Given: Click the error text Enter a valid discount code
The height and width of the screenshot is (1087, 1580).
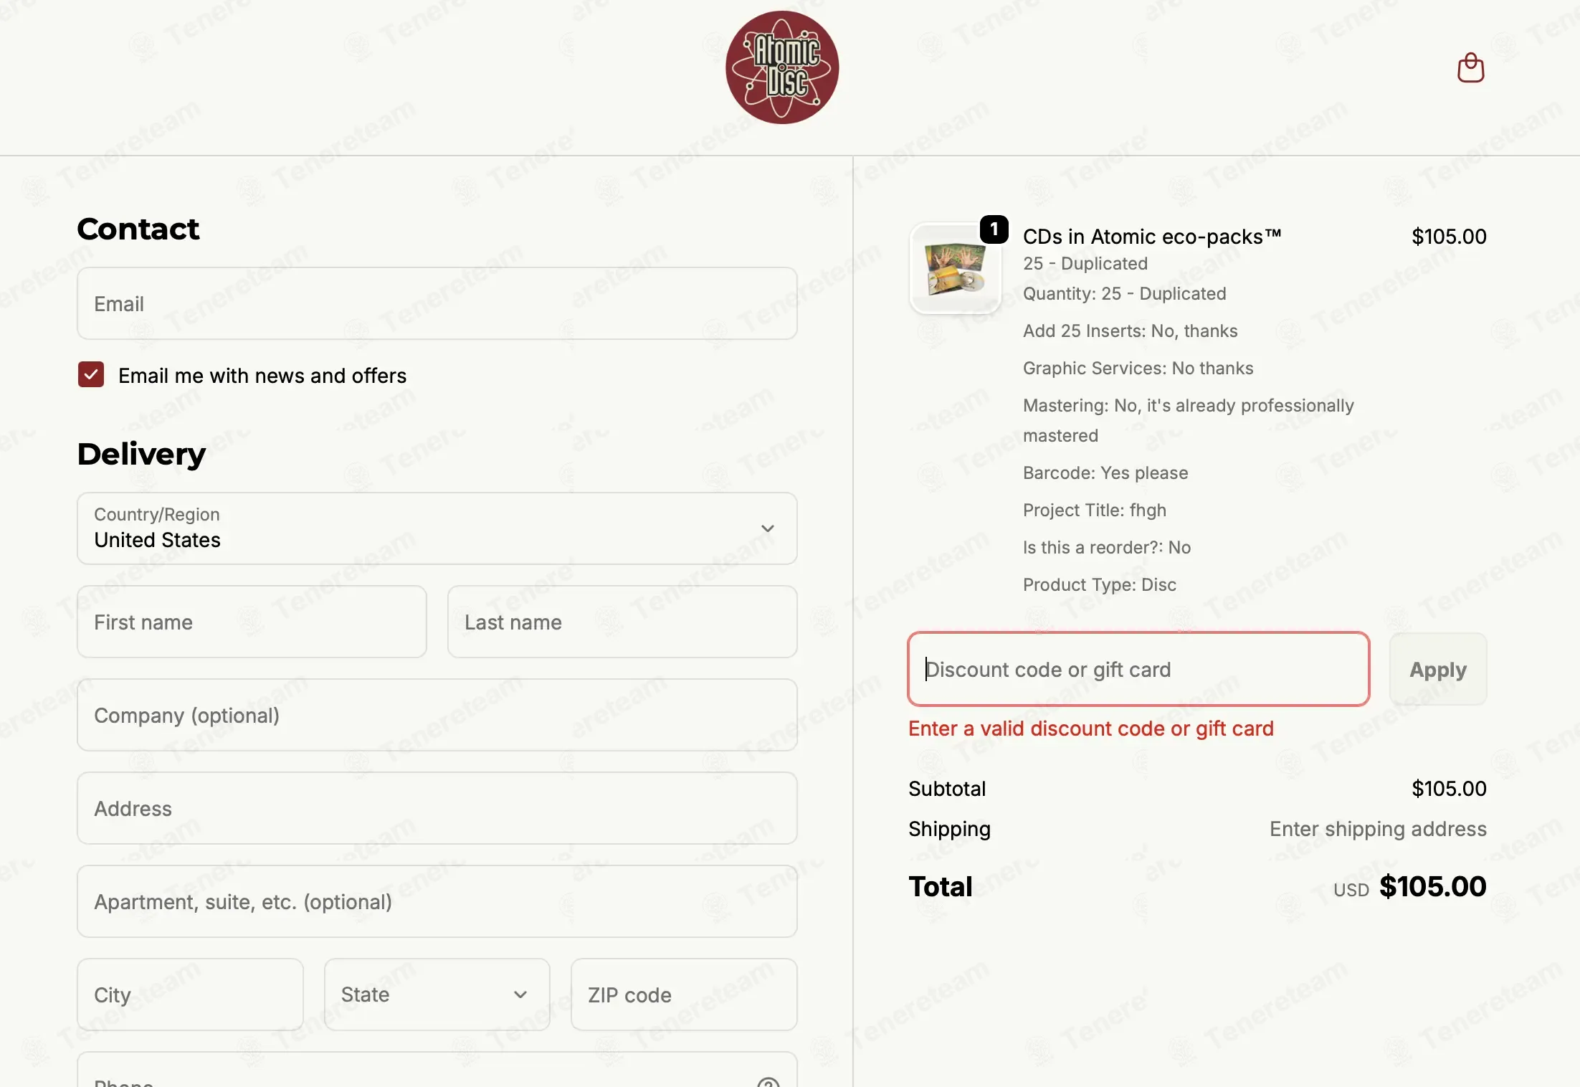Looking at the screenshot, I should click(1090, 728).
